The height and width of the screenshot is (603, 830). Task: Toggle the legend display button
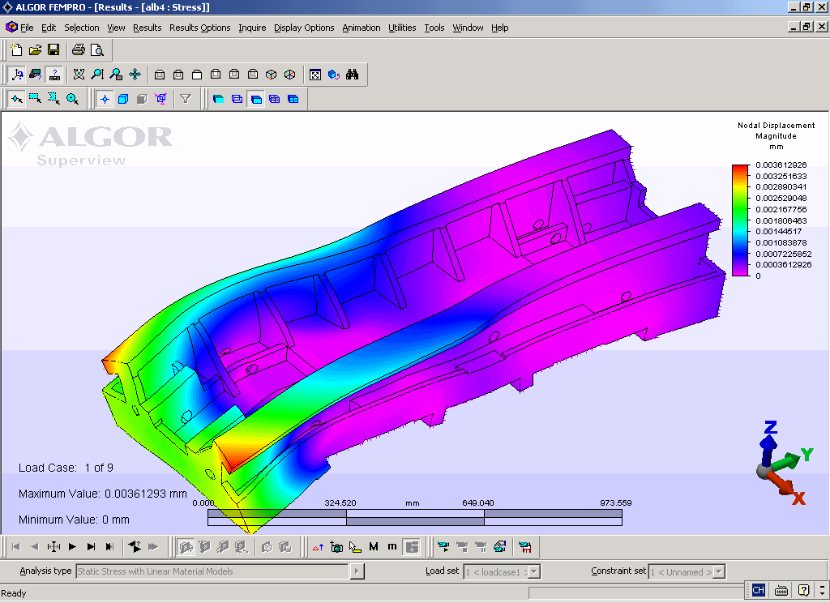pos(411,547)
